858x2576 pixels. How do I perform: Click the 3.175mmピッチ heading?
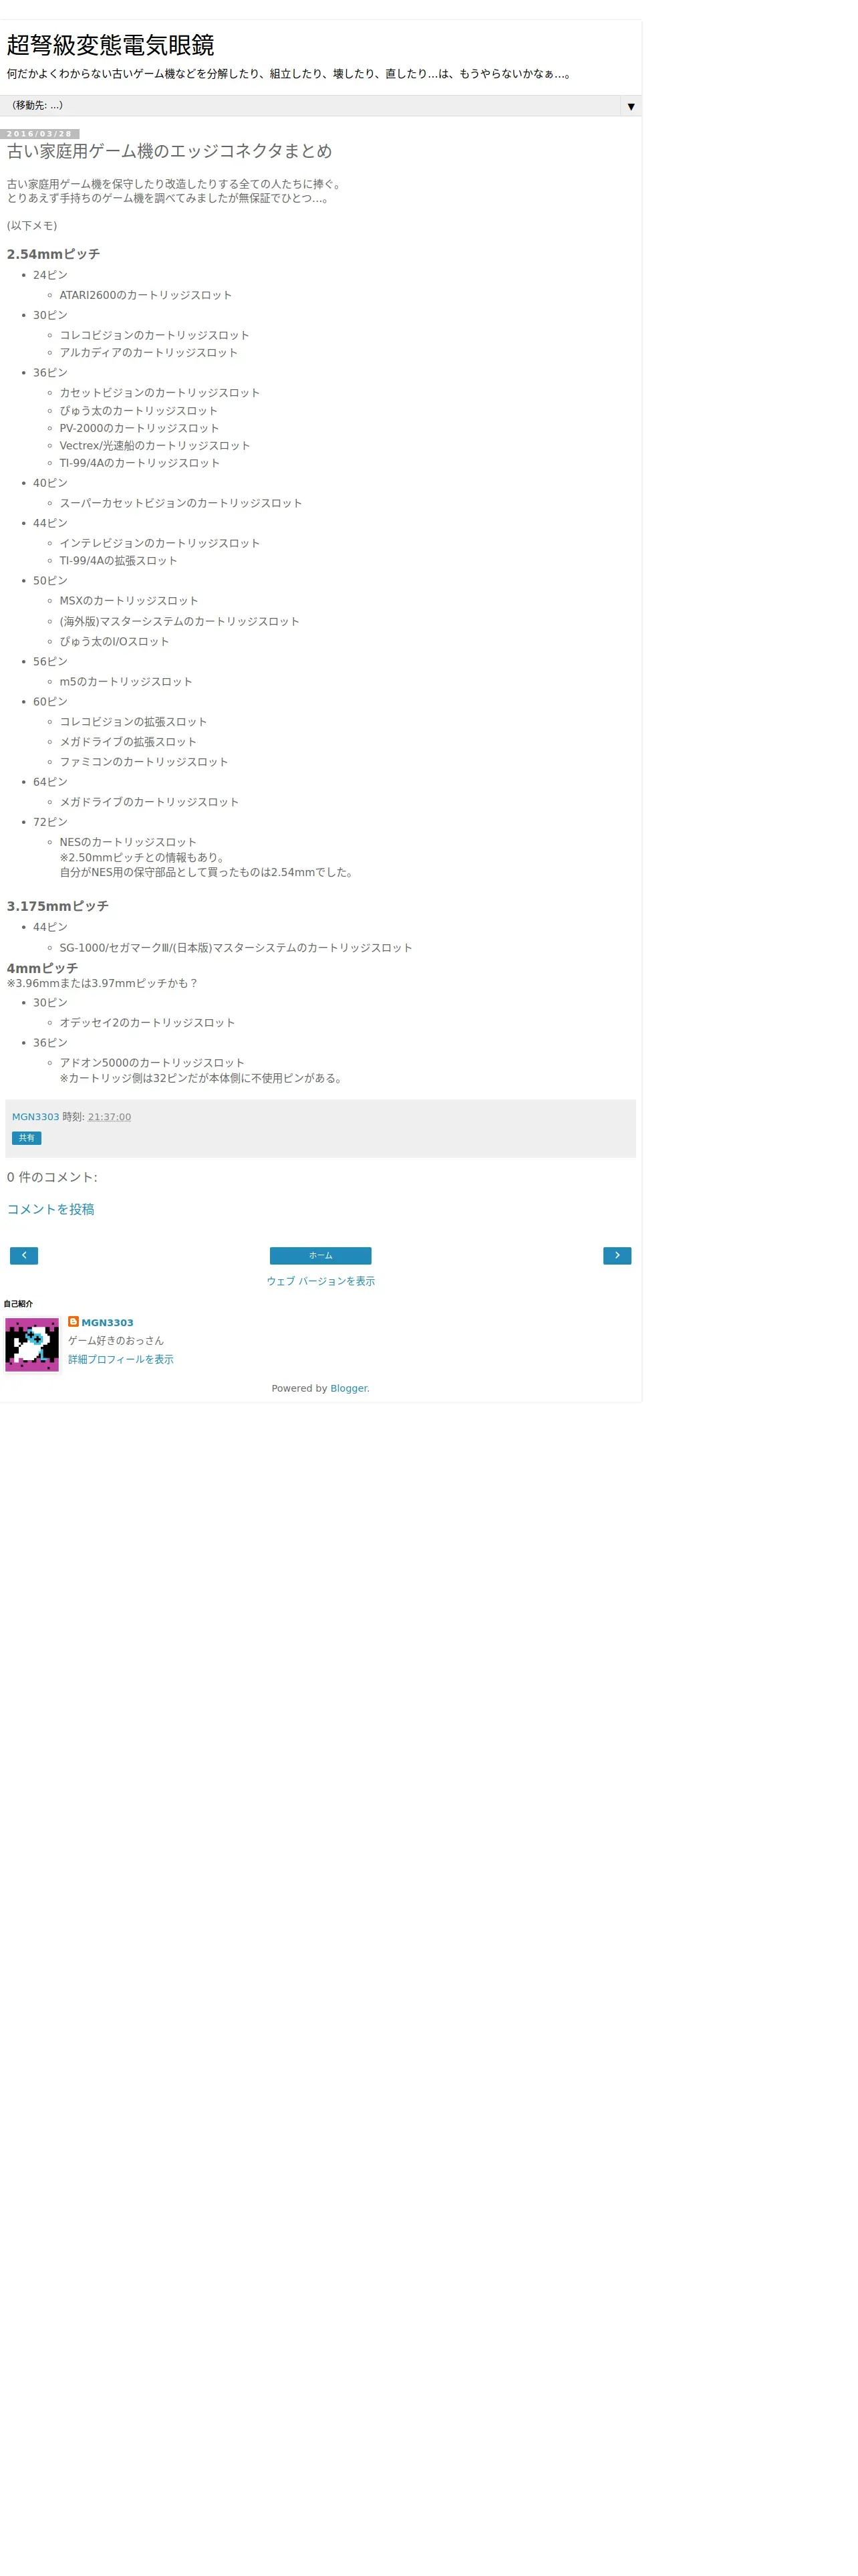pos(58,906)
